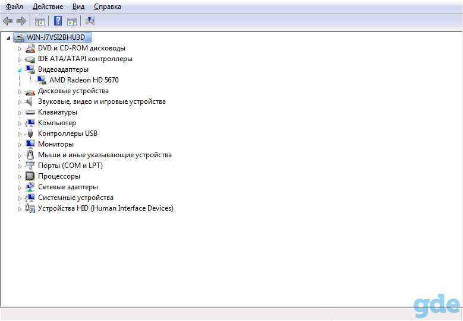Image resolution: width=463 pixels, height=321 pixels.
Task: Click the Видеоадаптеры category icon
Action: [x=30, y=69]
